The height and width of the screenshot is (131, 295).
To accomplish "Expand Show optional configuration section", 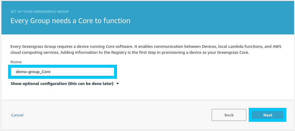I will 62,83.
